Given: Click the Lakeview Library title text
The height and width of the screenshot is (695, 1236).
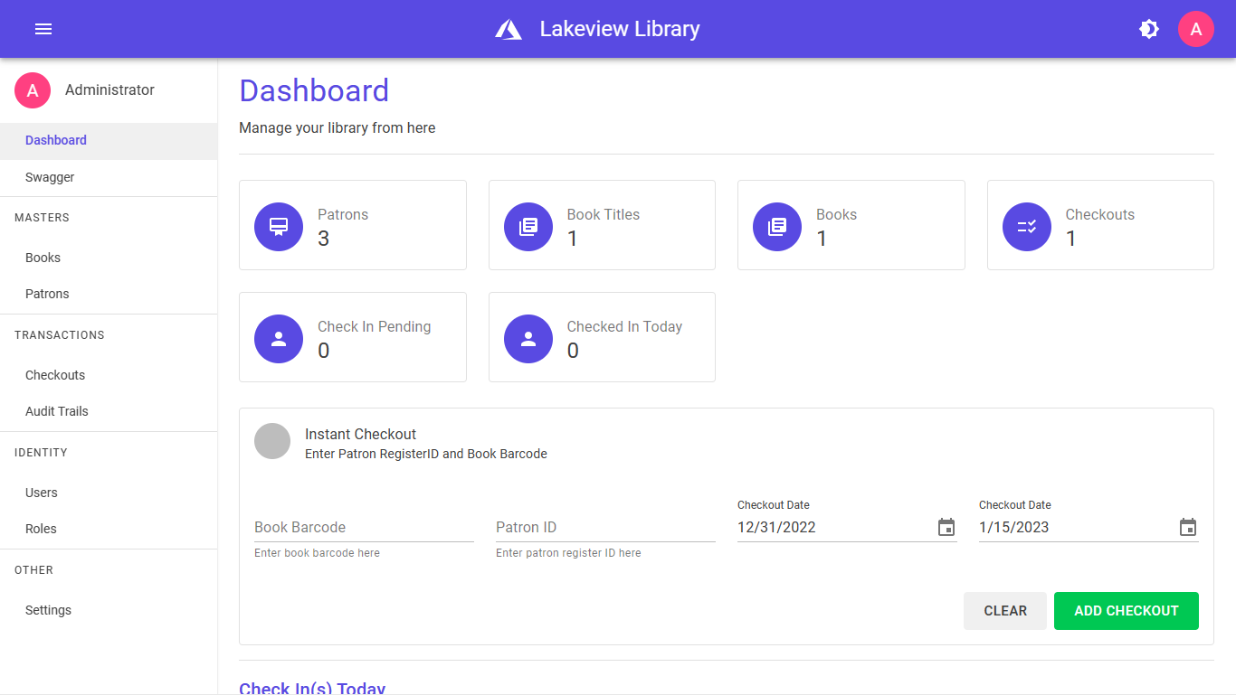Looking at the screenshot, I should tap(620, 29).
